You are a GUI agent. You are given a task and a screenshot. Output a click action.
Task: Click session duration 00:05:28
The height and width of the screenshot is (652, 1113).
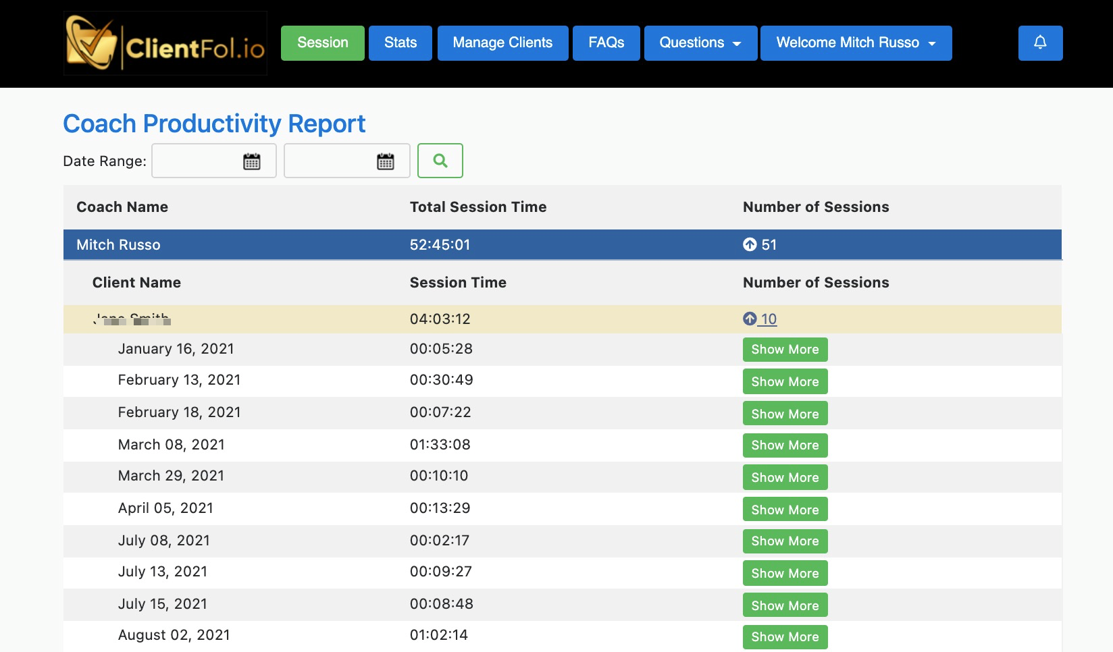pyautogui.click(x=441, y=349)
